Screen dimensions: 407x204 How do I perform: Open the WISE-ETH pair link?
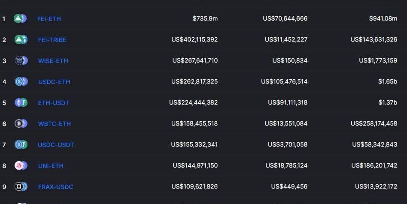coord(53,61)
